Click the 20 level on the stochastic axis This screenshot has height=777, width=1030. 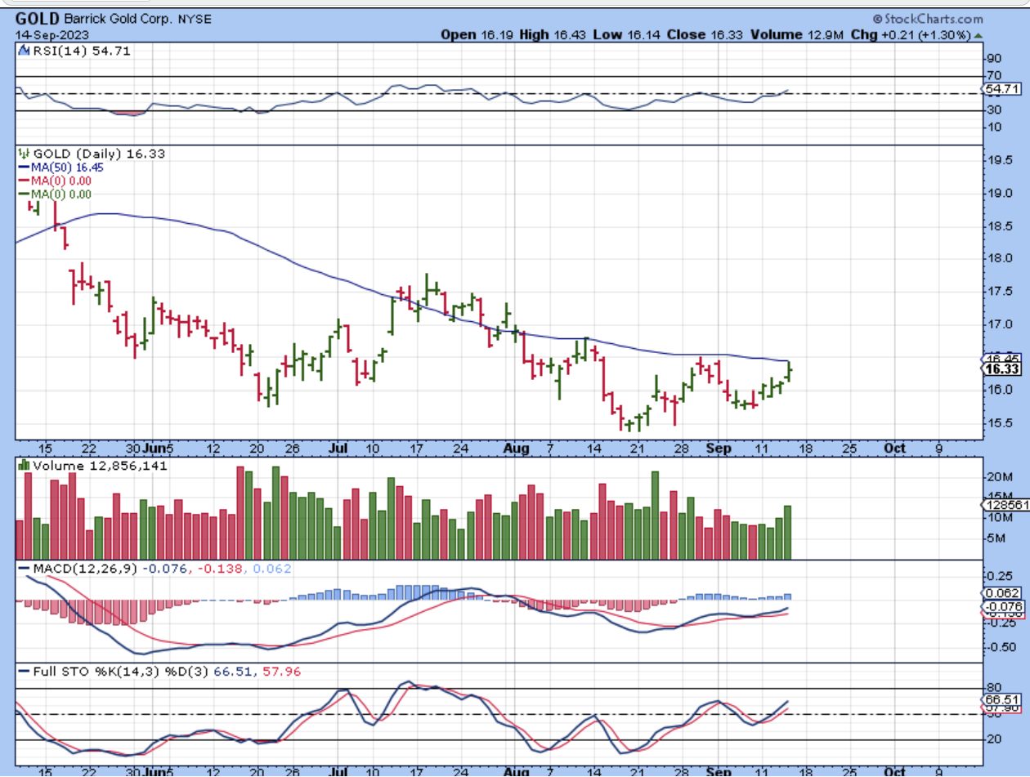(994, 740)
